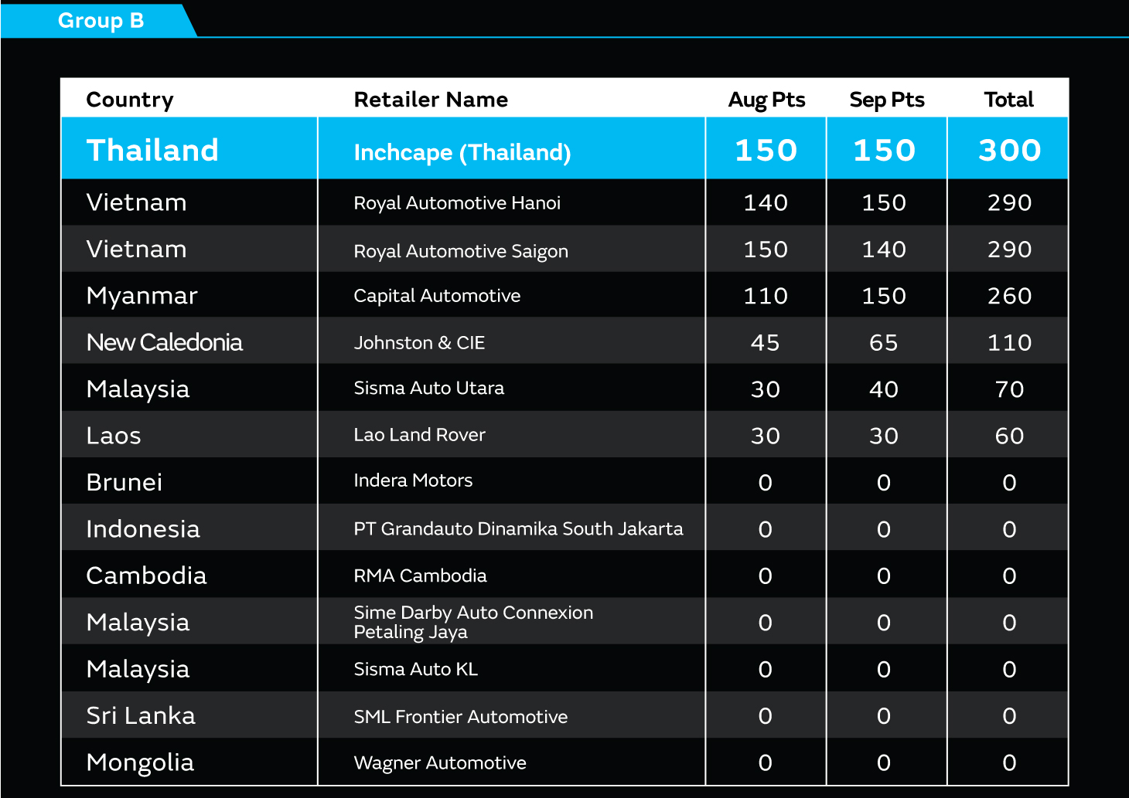Select the Capital Automotive retailer
Screen dimensions: 1129x798
437,296
